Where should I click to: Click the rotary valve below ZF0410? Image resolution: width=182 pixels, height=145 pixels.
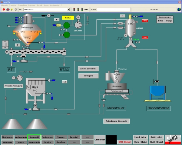(35, 105)
